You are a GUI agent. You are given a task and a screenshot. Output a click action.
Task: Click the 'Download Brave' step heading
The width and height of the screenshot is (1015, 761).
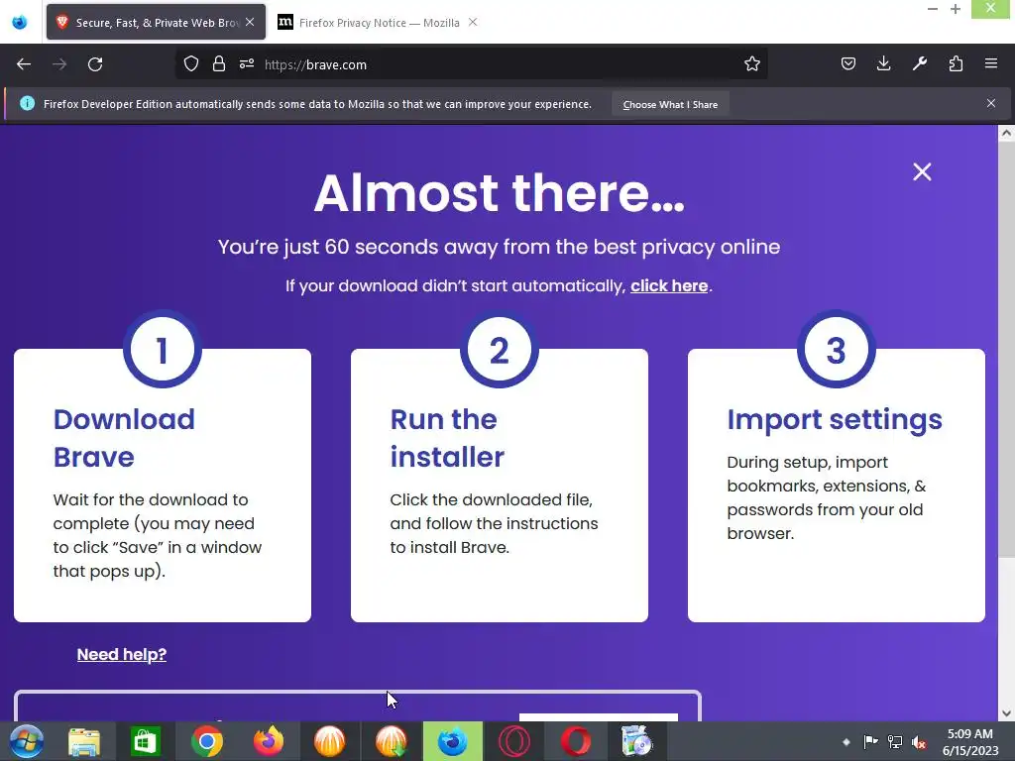click(x=124, y=438)
